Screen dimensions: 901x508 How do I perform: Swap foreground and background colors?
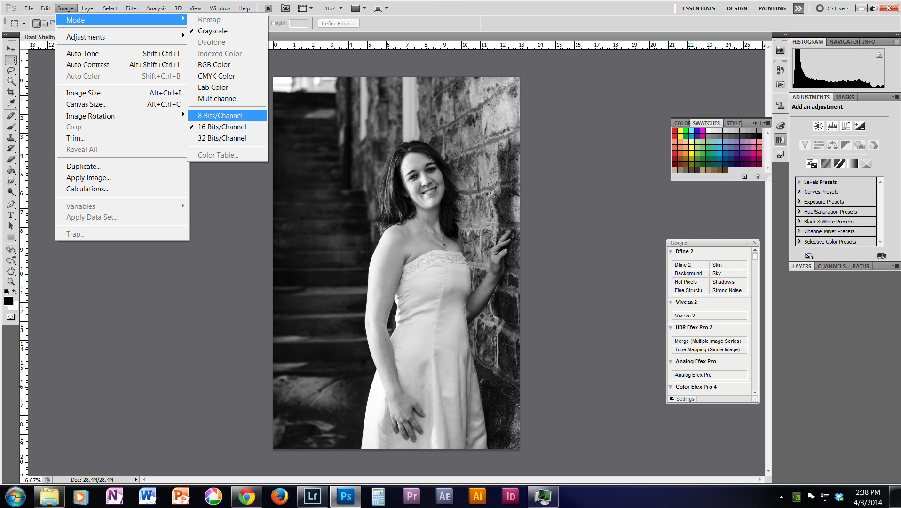(15, 292)
